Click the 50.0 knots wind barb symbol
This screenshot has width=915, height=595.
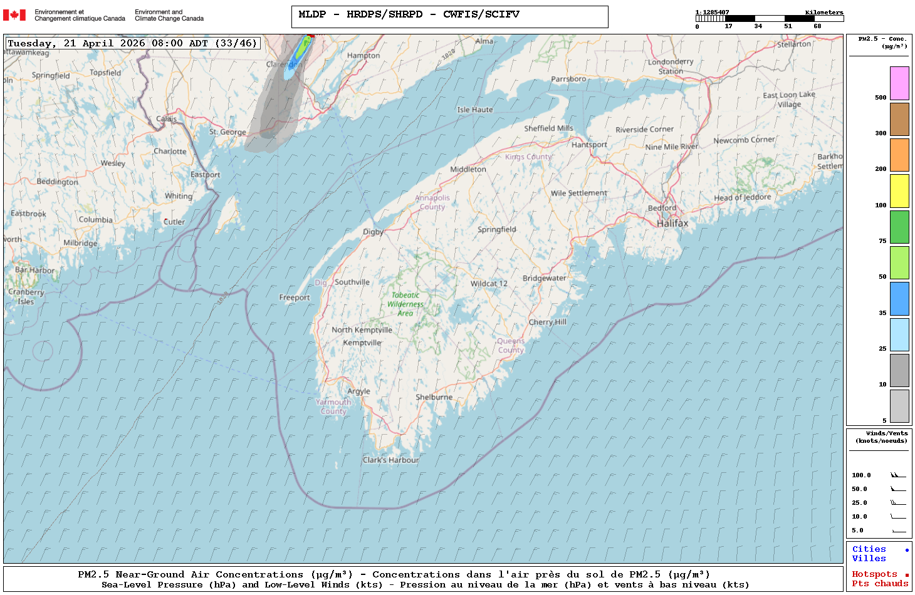pos(898,489)
